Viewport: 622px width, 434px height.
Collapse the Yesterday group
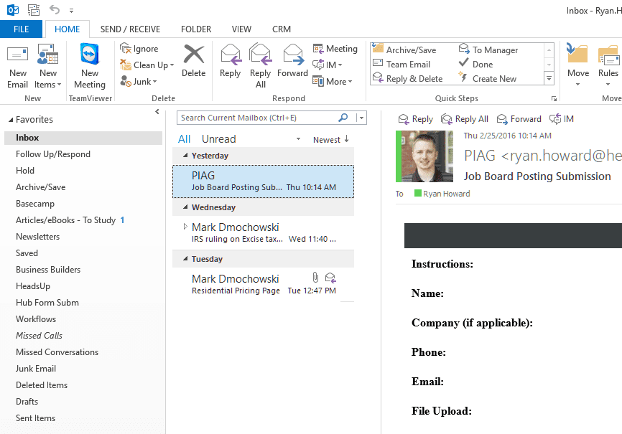[x=185, y=156]
